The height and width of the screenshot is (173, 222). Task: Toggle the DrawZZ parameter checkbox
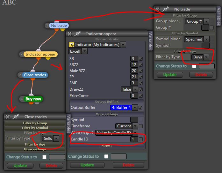click(x=141, y=89)
